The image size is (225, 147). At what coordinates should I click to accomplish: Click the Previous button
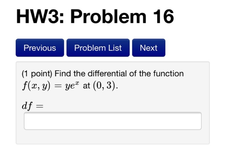tap(40, 48)
